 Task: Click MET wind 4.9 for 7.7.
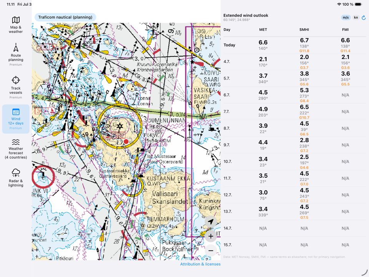click(x=263, y=109)
